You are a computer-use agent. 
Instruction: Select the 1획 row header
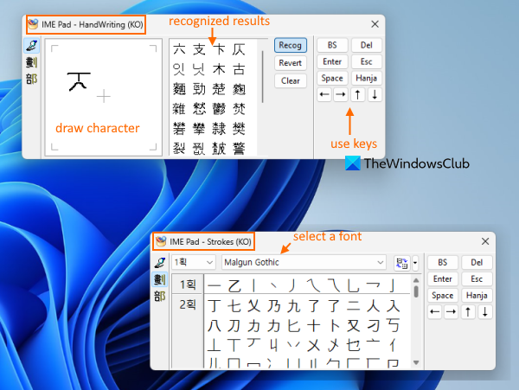click(188, 285)
